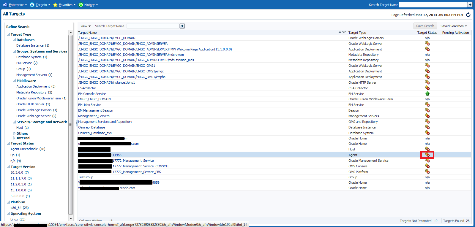Click the top-right Search Target Name field
The width and height of the screenshot is (475, 227).
click(433, 4)
